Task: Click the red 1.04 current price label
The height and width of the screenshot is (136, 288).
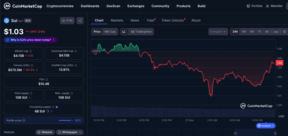Action: pos(279,63)
